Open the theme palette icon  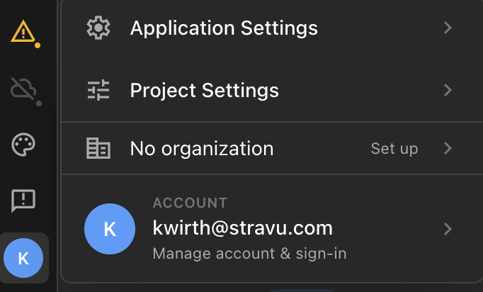tap(23, 145)
